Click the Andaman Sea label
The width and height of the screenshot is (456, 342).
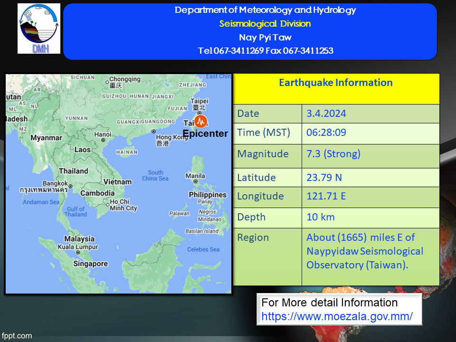coord(41,202)
